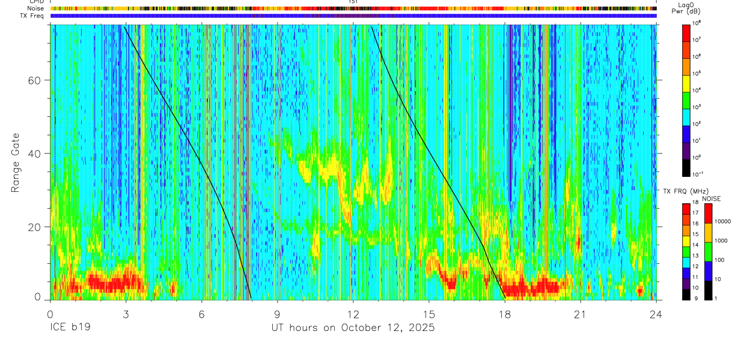
Task: Click the 'TX Freq' strip label at top left
Action: click(33, 16)
